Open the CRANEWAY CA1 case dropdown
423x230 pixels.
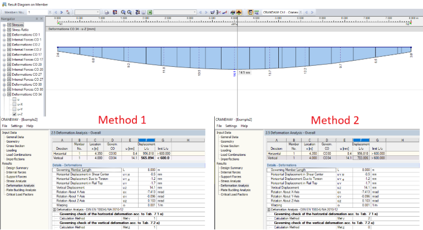(301, 12)
